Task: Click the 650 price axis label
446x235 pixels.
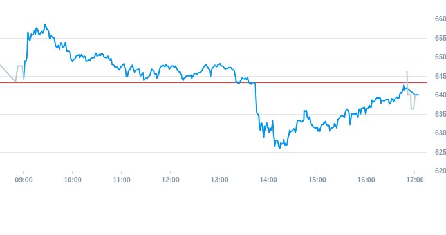Action: pyautogui.click(x=440, y=57)
